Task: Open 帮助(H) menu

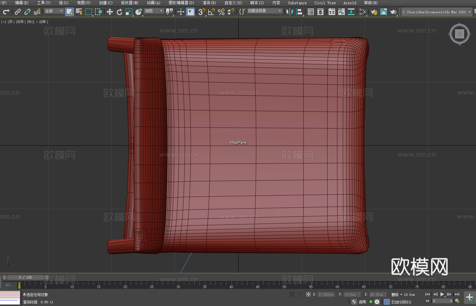Action: point(371,3)
